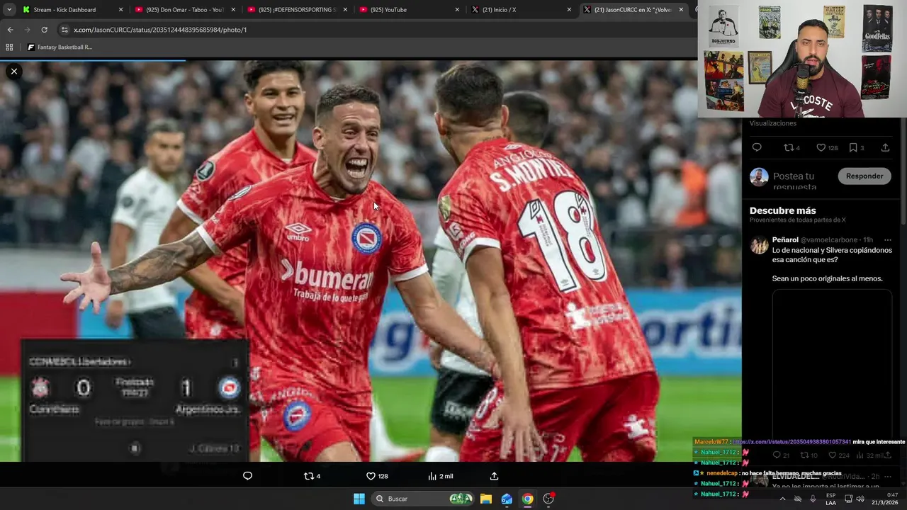Open the microphone tray icon
This screenshot has height=510, width=907.
[x=813, y=499]
